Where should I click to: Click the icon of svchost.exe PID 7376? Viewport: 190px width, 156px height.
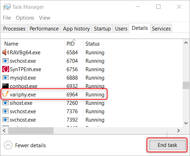(5, 111)
